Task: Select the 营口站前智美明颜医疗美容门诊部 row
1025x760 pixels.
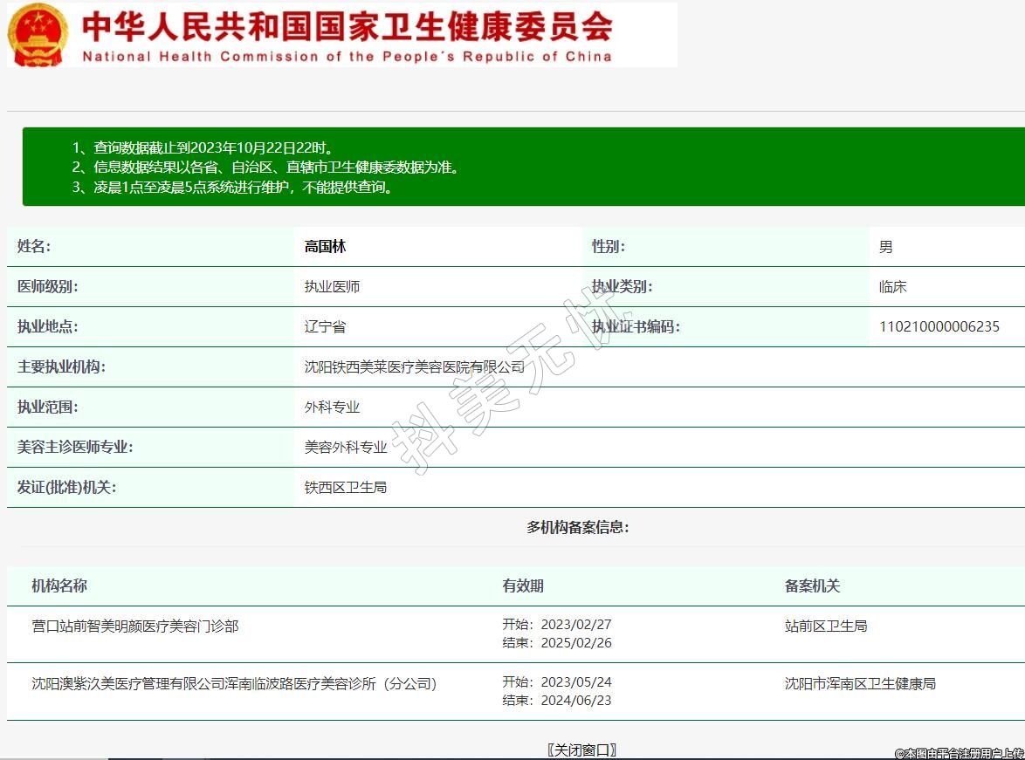Action: pyautogui.click(x=135, y=626)
